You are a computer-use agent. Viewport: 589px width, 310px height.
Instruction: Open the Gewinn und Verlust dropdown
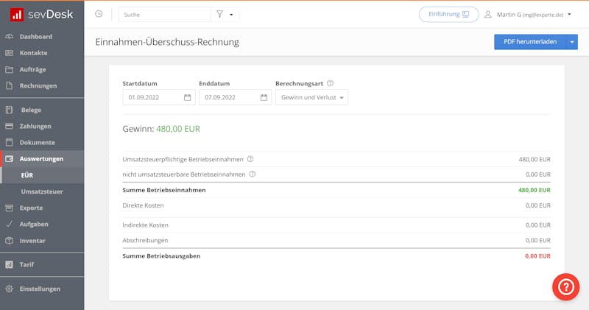[311, 97]
